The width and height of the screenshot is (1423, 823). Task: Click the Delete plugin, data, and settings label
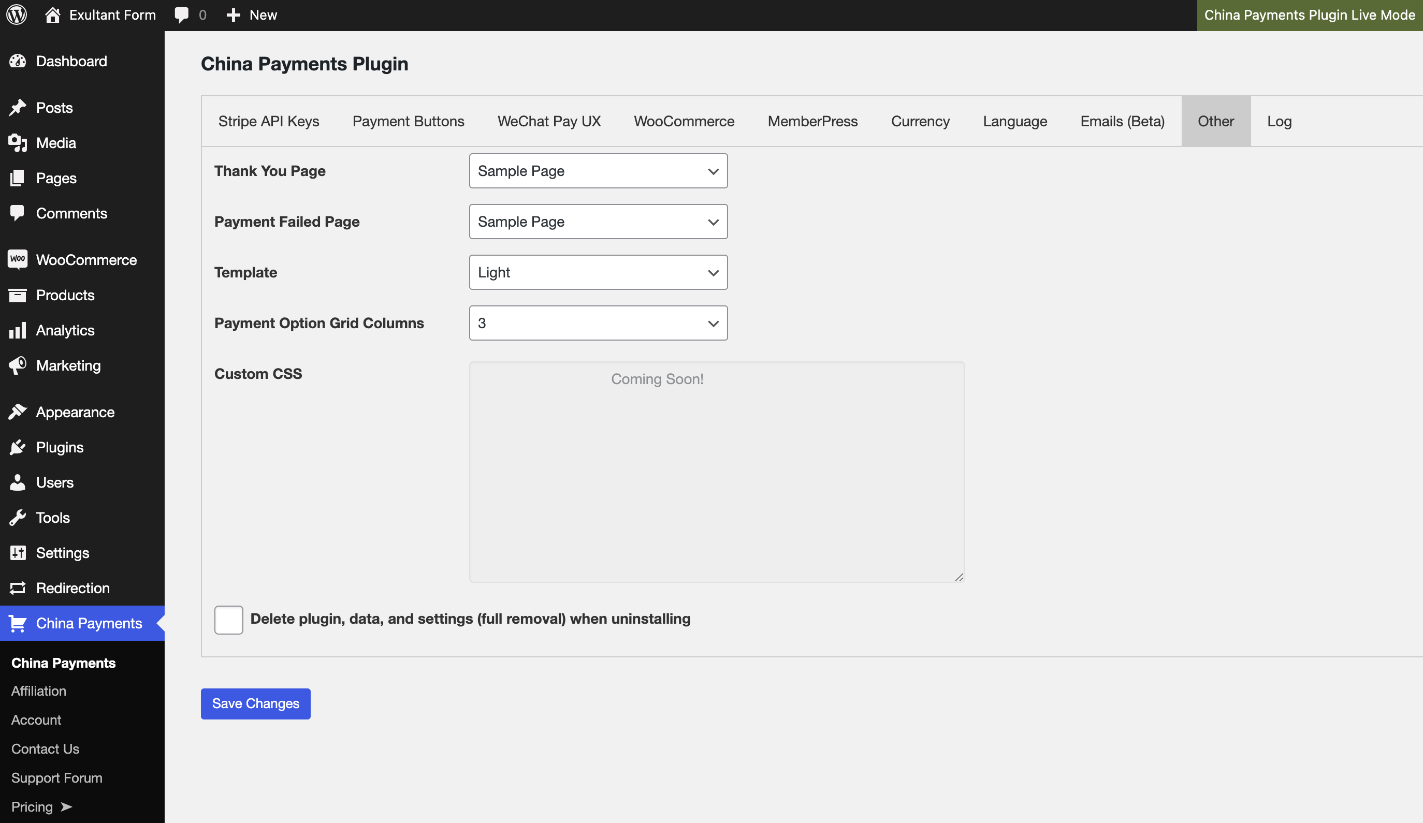(470, 619)
